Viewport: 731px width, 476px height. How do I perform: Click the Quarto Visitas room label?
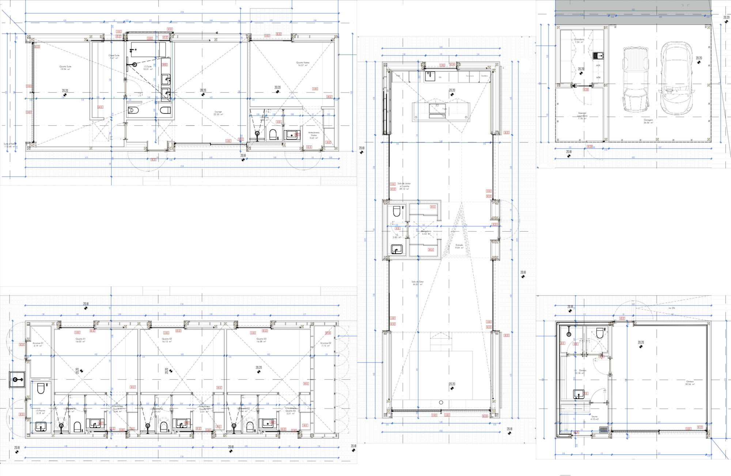(303, 64)
